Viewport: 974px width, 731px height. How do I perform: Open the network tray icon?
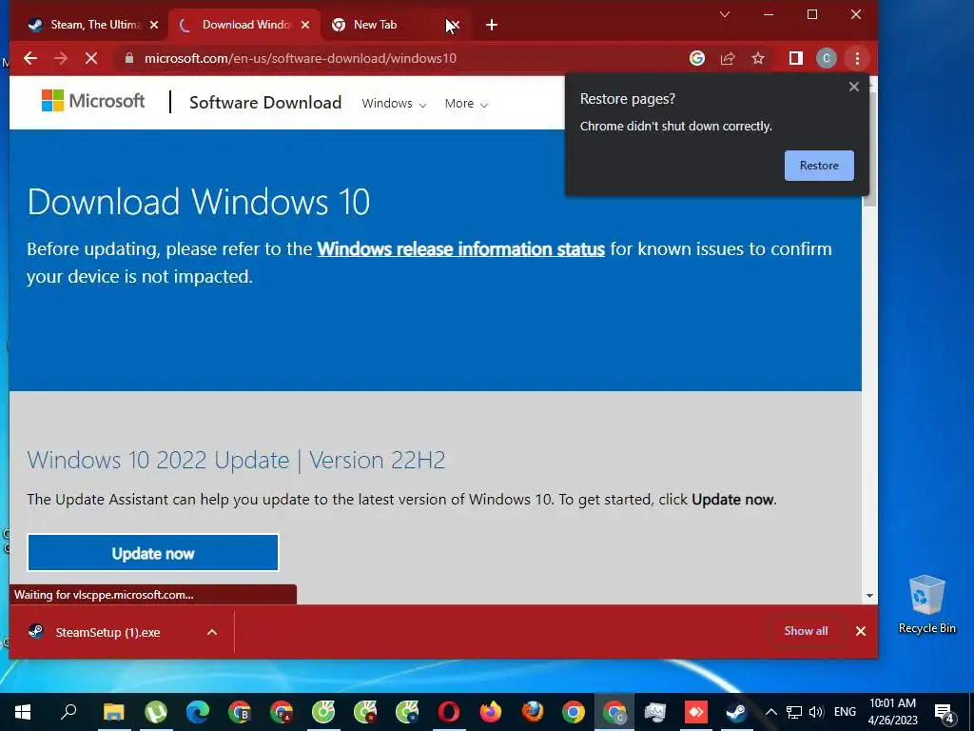(x=794, y=712)
